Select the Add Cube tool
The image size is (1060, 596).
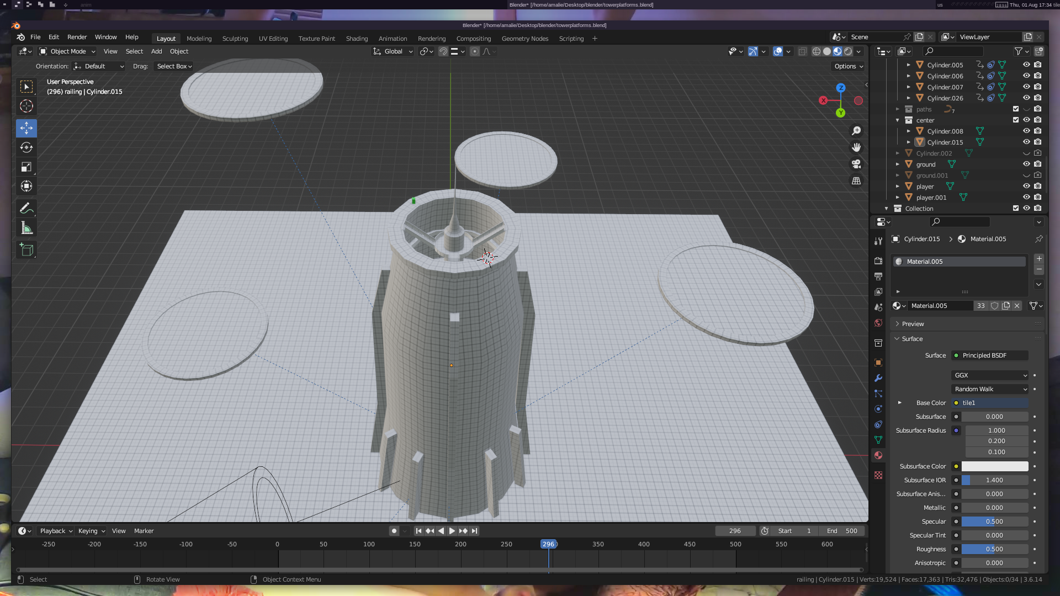point(26,250)
